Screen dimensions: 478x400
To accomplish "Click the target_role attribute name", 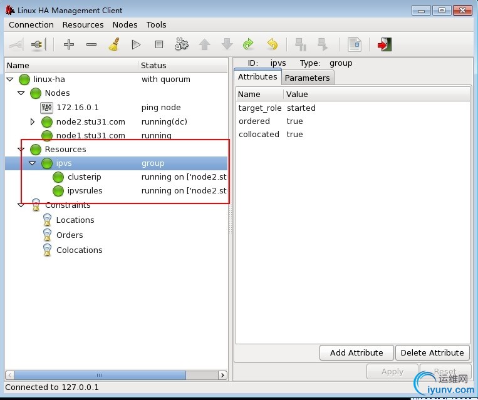I will pos(260,108).
